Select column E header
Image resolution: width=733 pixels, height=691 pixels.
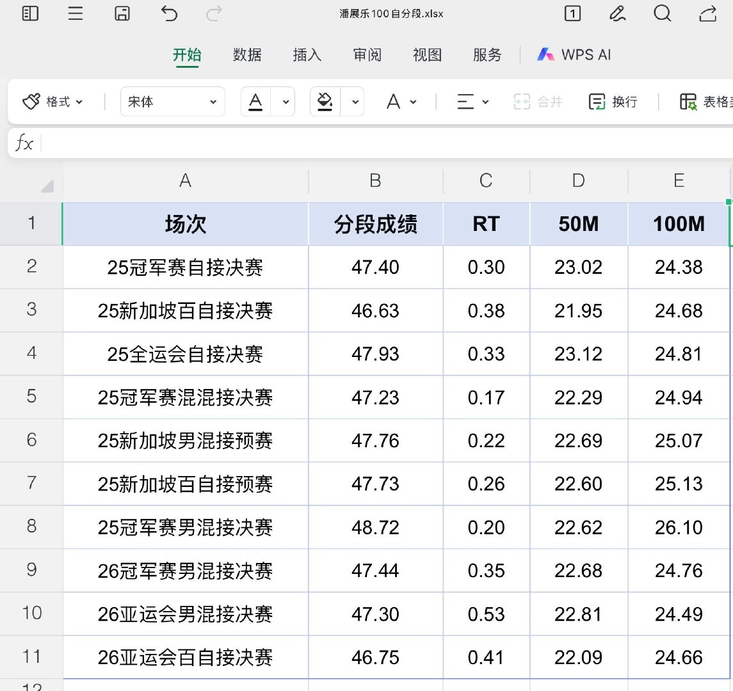679,180
